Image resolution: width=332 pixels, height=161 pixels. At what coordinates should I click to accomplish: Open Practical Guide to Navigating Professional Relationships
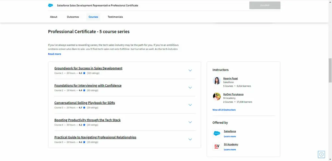[95, 137]
